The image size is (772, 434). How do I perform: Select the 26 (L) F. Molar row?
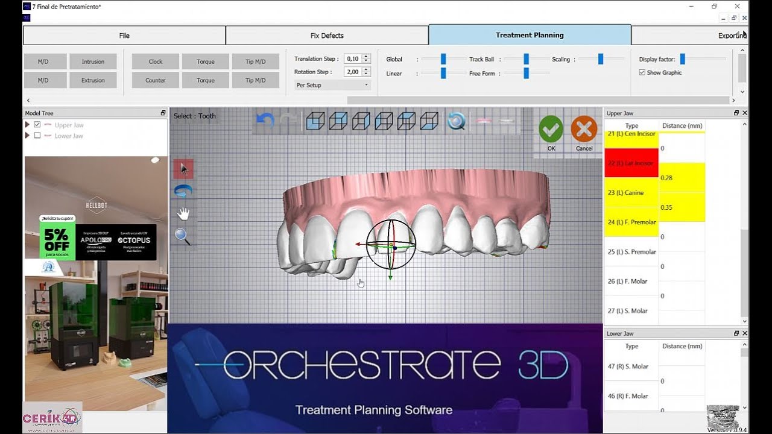click(631, 281)
